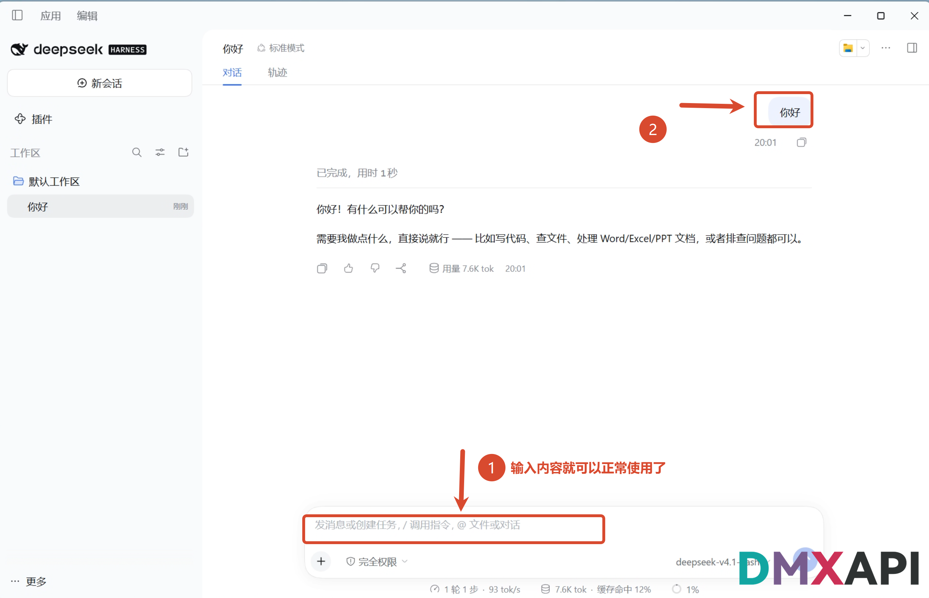
Task: Switch to the 对话 tab
Action: coord(232,73)
